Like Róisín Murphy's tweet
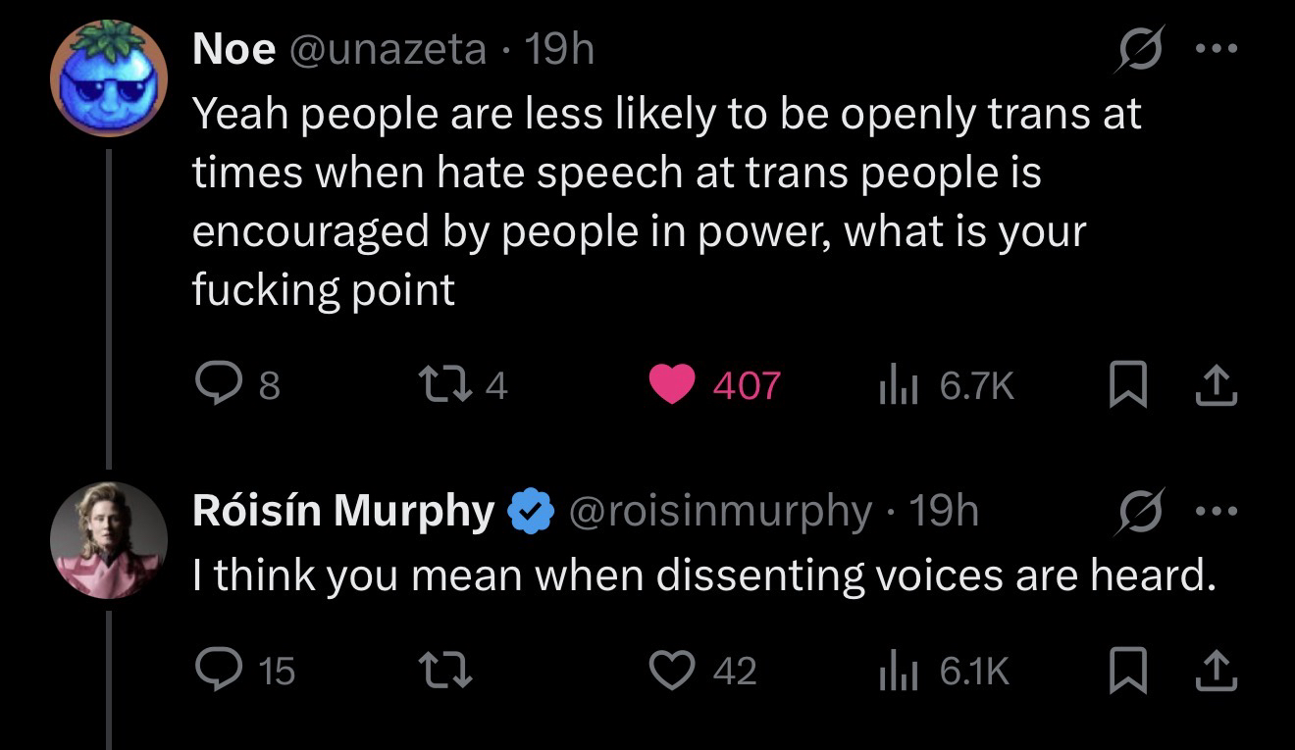The height and width of the screenshot is (750, 1295). coord(672,671)
